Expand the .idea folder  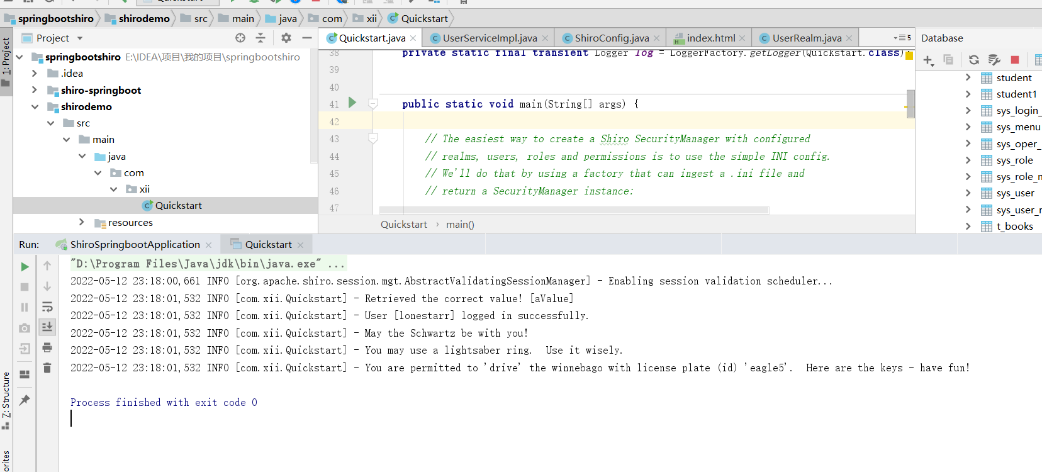35,73
